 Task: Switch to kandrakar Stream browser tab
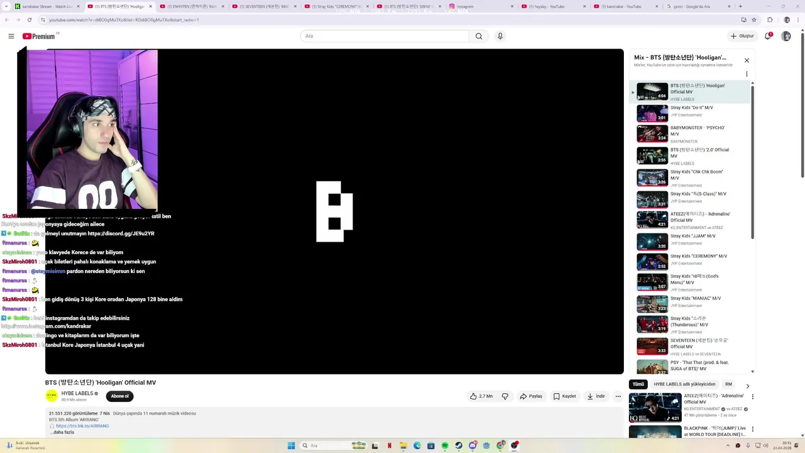click(x=48, y=6)
